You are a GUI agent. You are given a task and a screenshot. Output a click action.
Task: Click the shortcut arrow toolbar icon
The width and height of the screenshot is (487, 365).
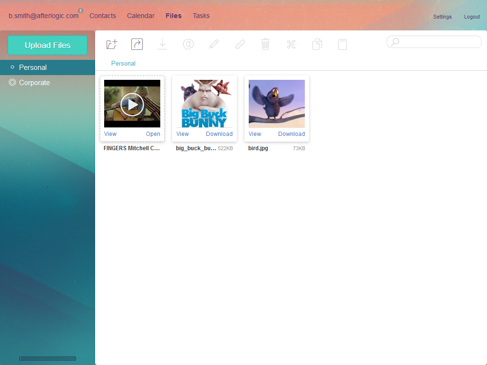pos(137,44)
